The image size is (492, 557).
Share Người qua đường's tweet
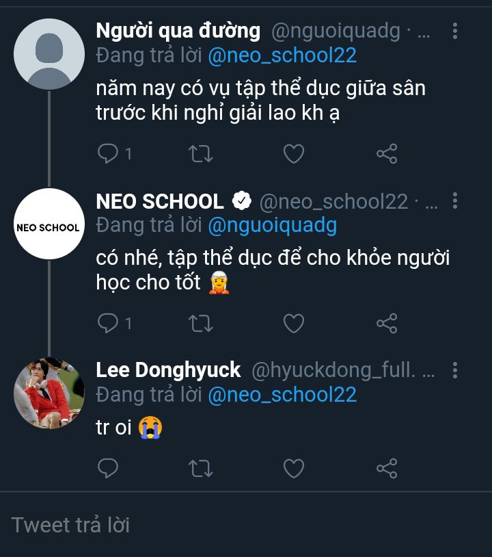tap(387, 154)
